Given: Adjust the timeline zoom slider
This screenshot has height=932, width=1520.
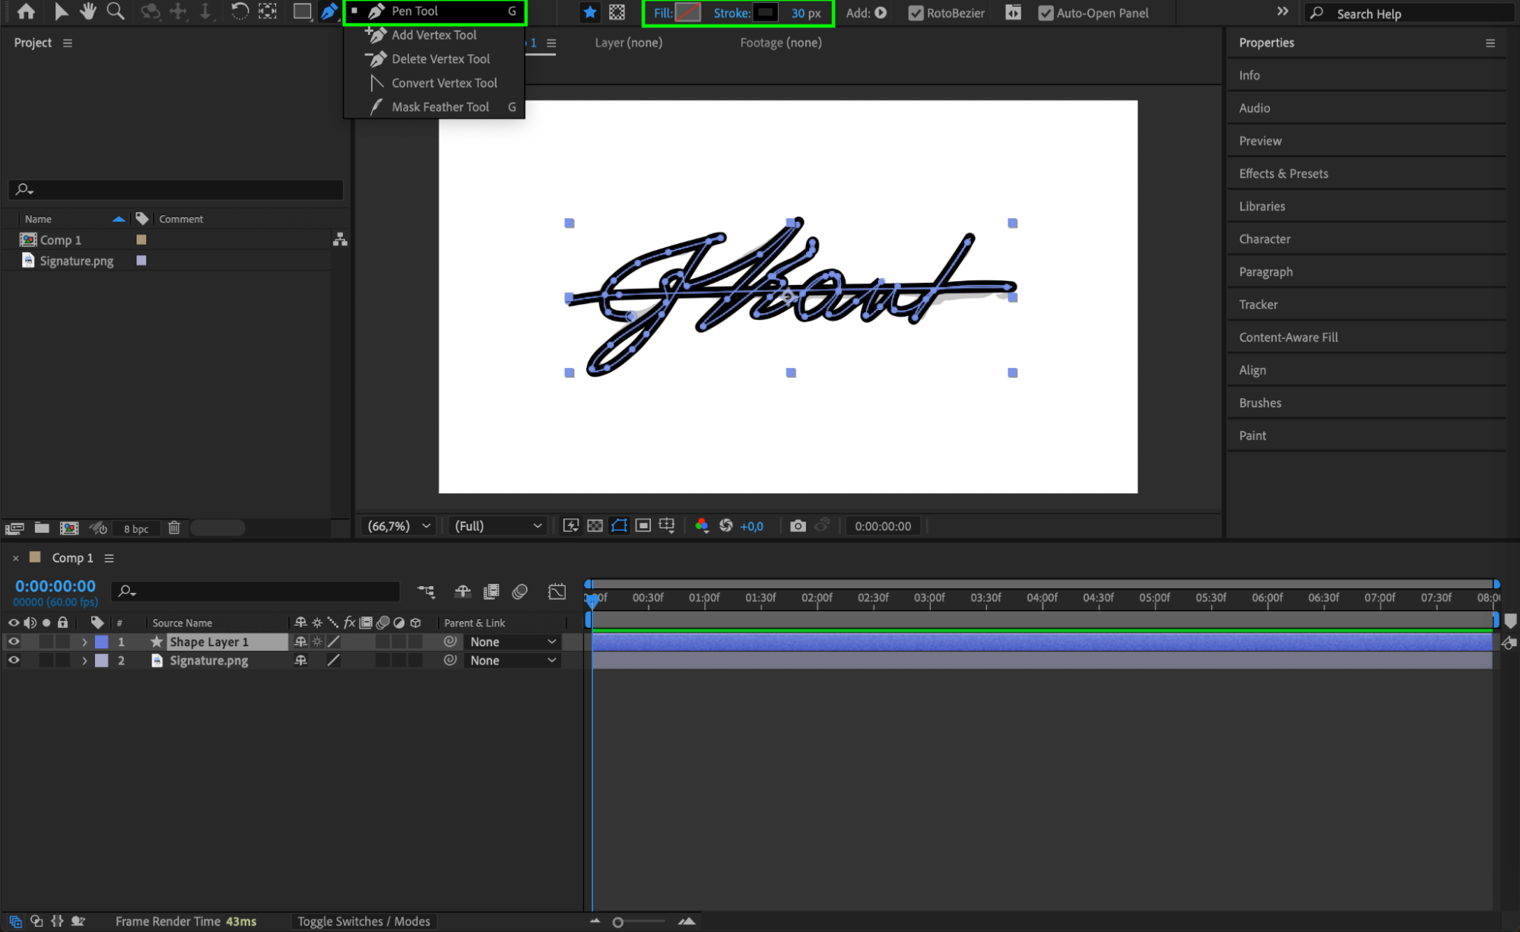Looking at the screenshot, I should [x=618, y=922].
